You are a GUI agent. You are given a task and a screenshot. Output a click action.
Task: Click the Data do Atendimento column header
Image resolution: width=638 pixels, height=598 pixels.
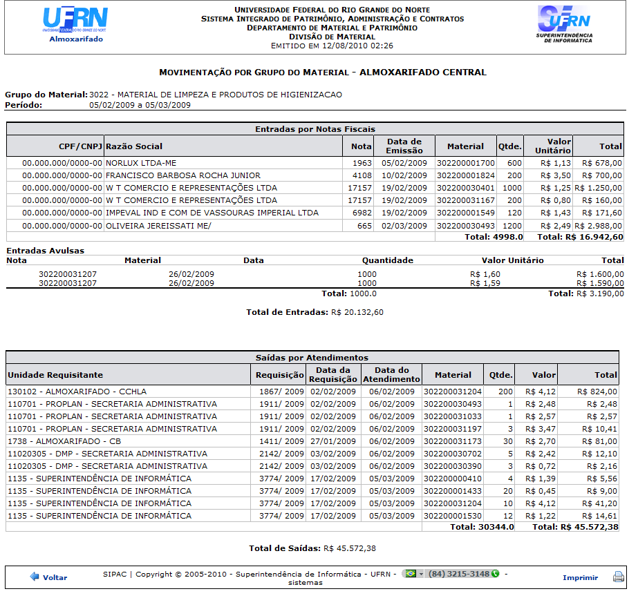[391, 374]
